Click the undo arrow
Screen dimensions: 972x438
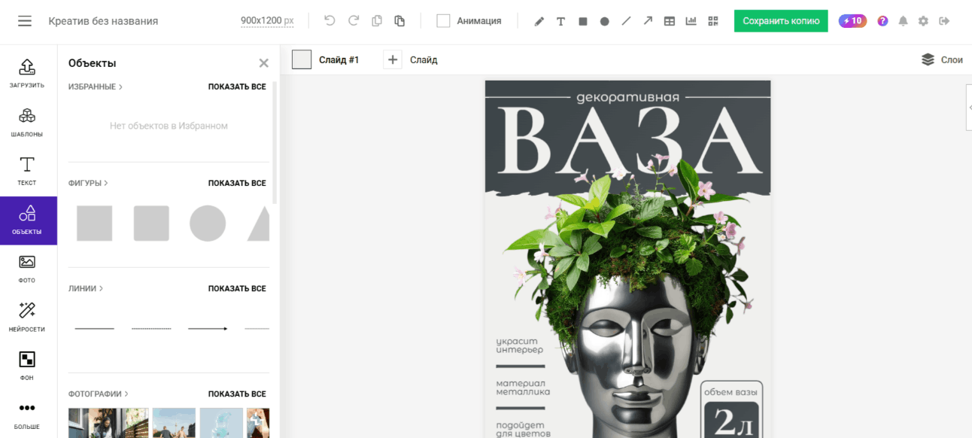pos(330,21)
